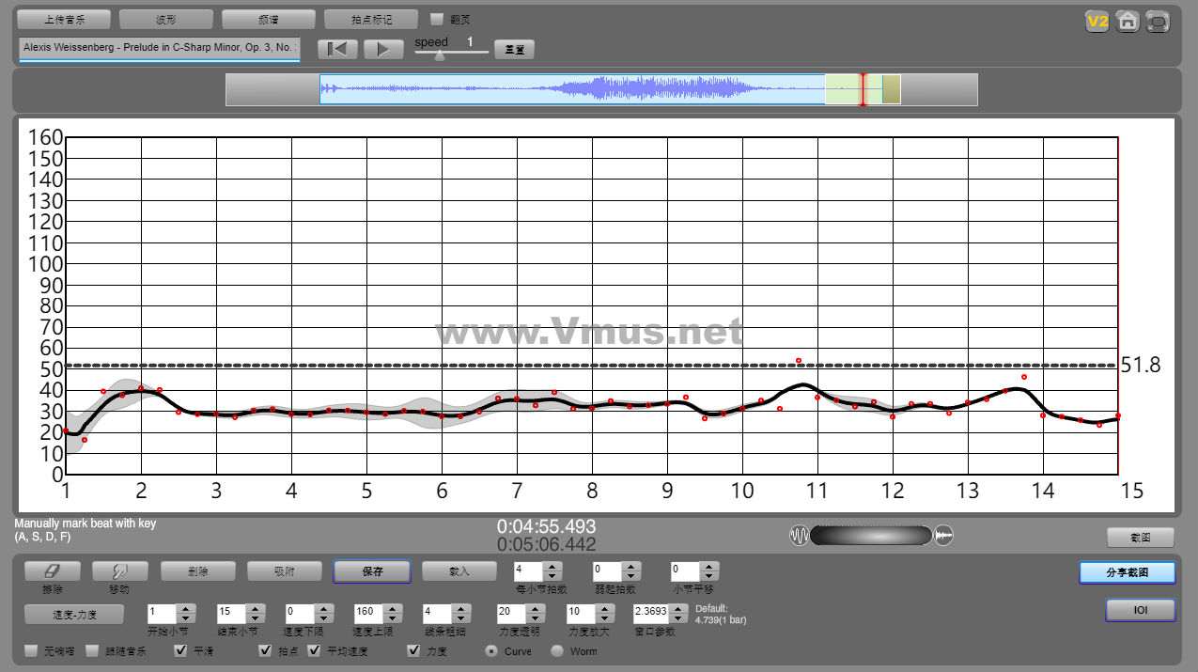1198x672 pixels.
Task: Select the Worm radio button
Action: (x=557, y=650)
